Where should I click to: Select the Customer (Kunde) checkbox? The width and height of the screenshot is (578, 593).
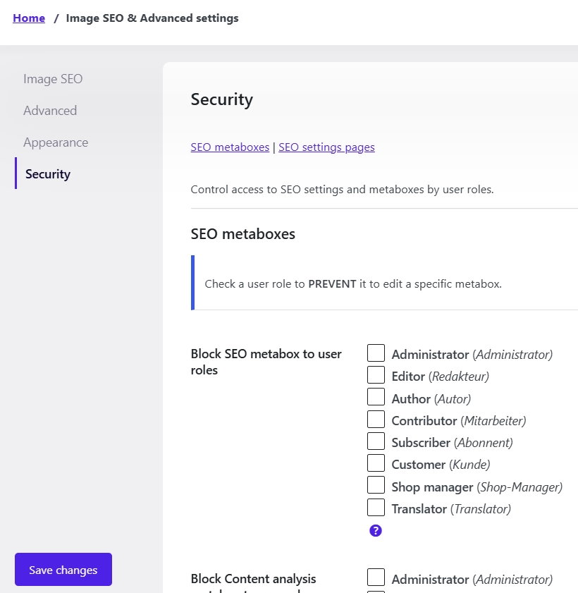[376, 464]
